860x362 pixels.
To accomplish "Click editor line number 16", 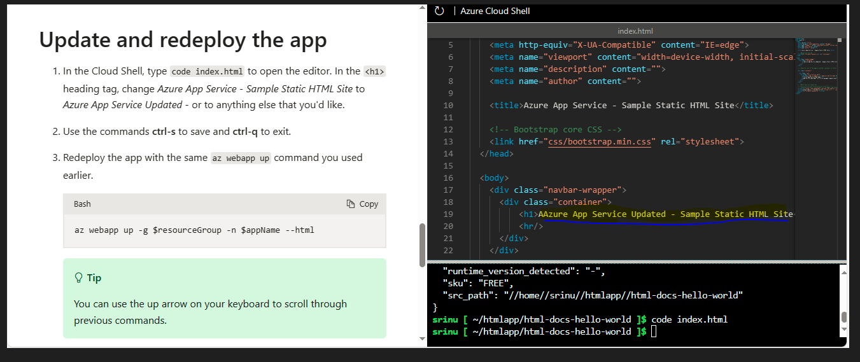I will [x=448, y=178].
